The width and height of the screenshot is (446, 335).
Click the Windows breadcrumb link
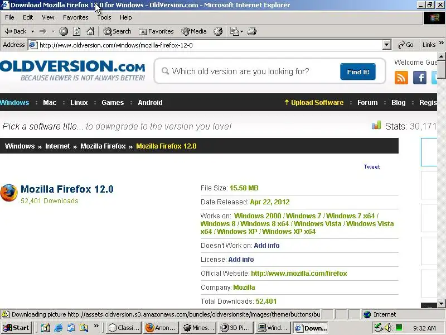click(20, 146)
